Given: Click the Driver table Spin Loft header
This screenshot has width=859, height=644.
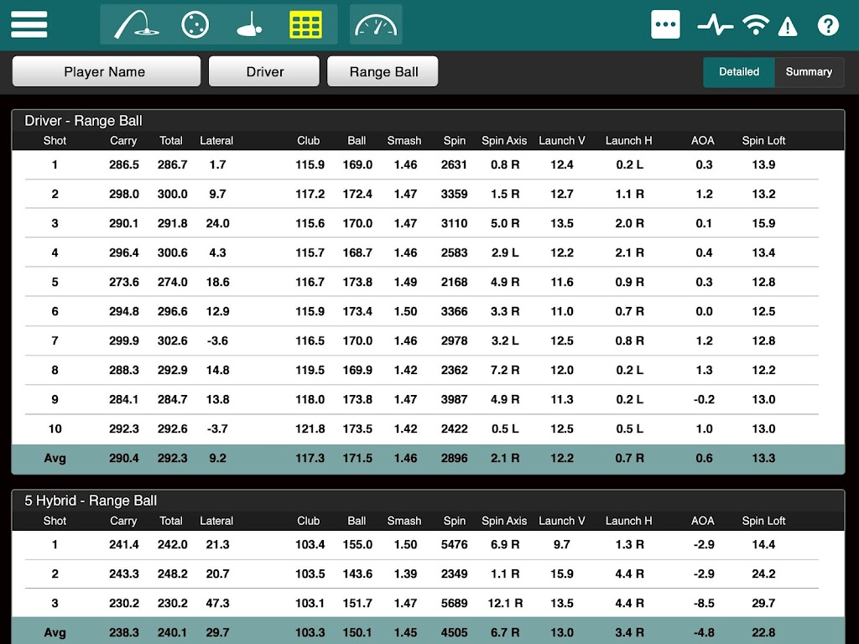Looking at the screenshot, I should [x=763, y=141].
